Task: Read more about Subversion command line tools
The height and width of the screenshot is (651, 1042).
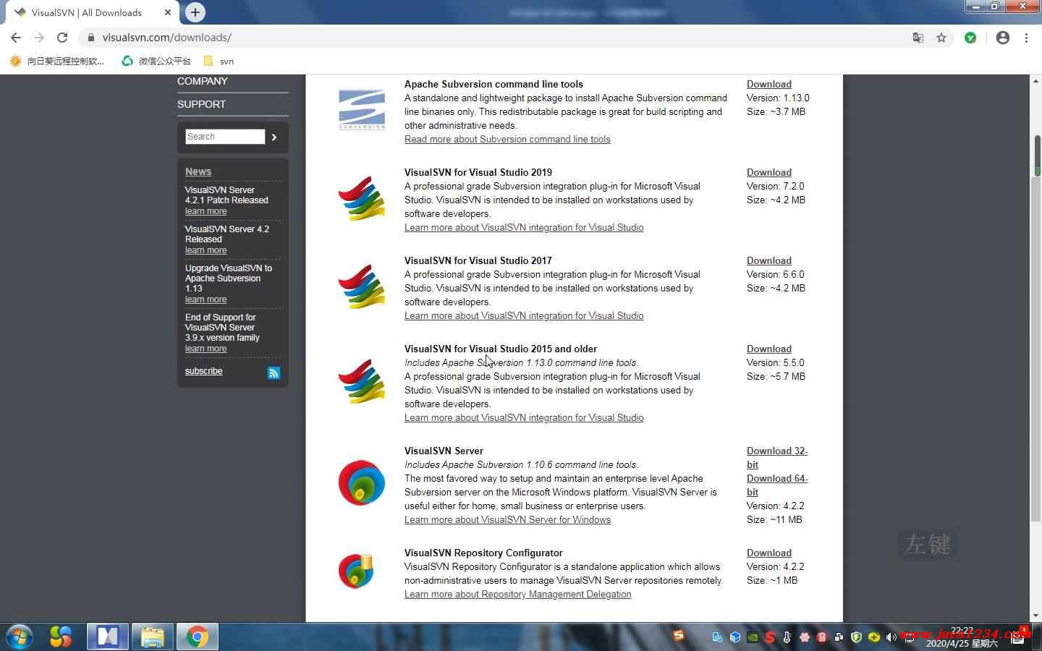Action: pyautogui.click(x=507, y=139)
